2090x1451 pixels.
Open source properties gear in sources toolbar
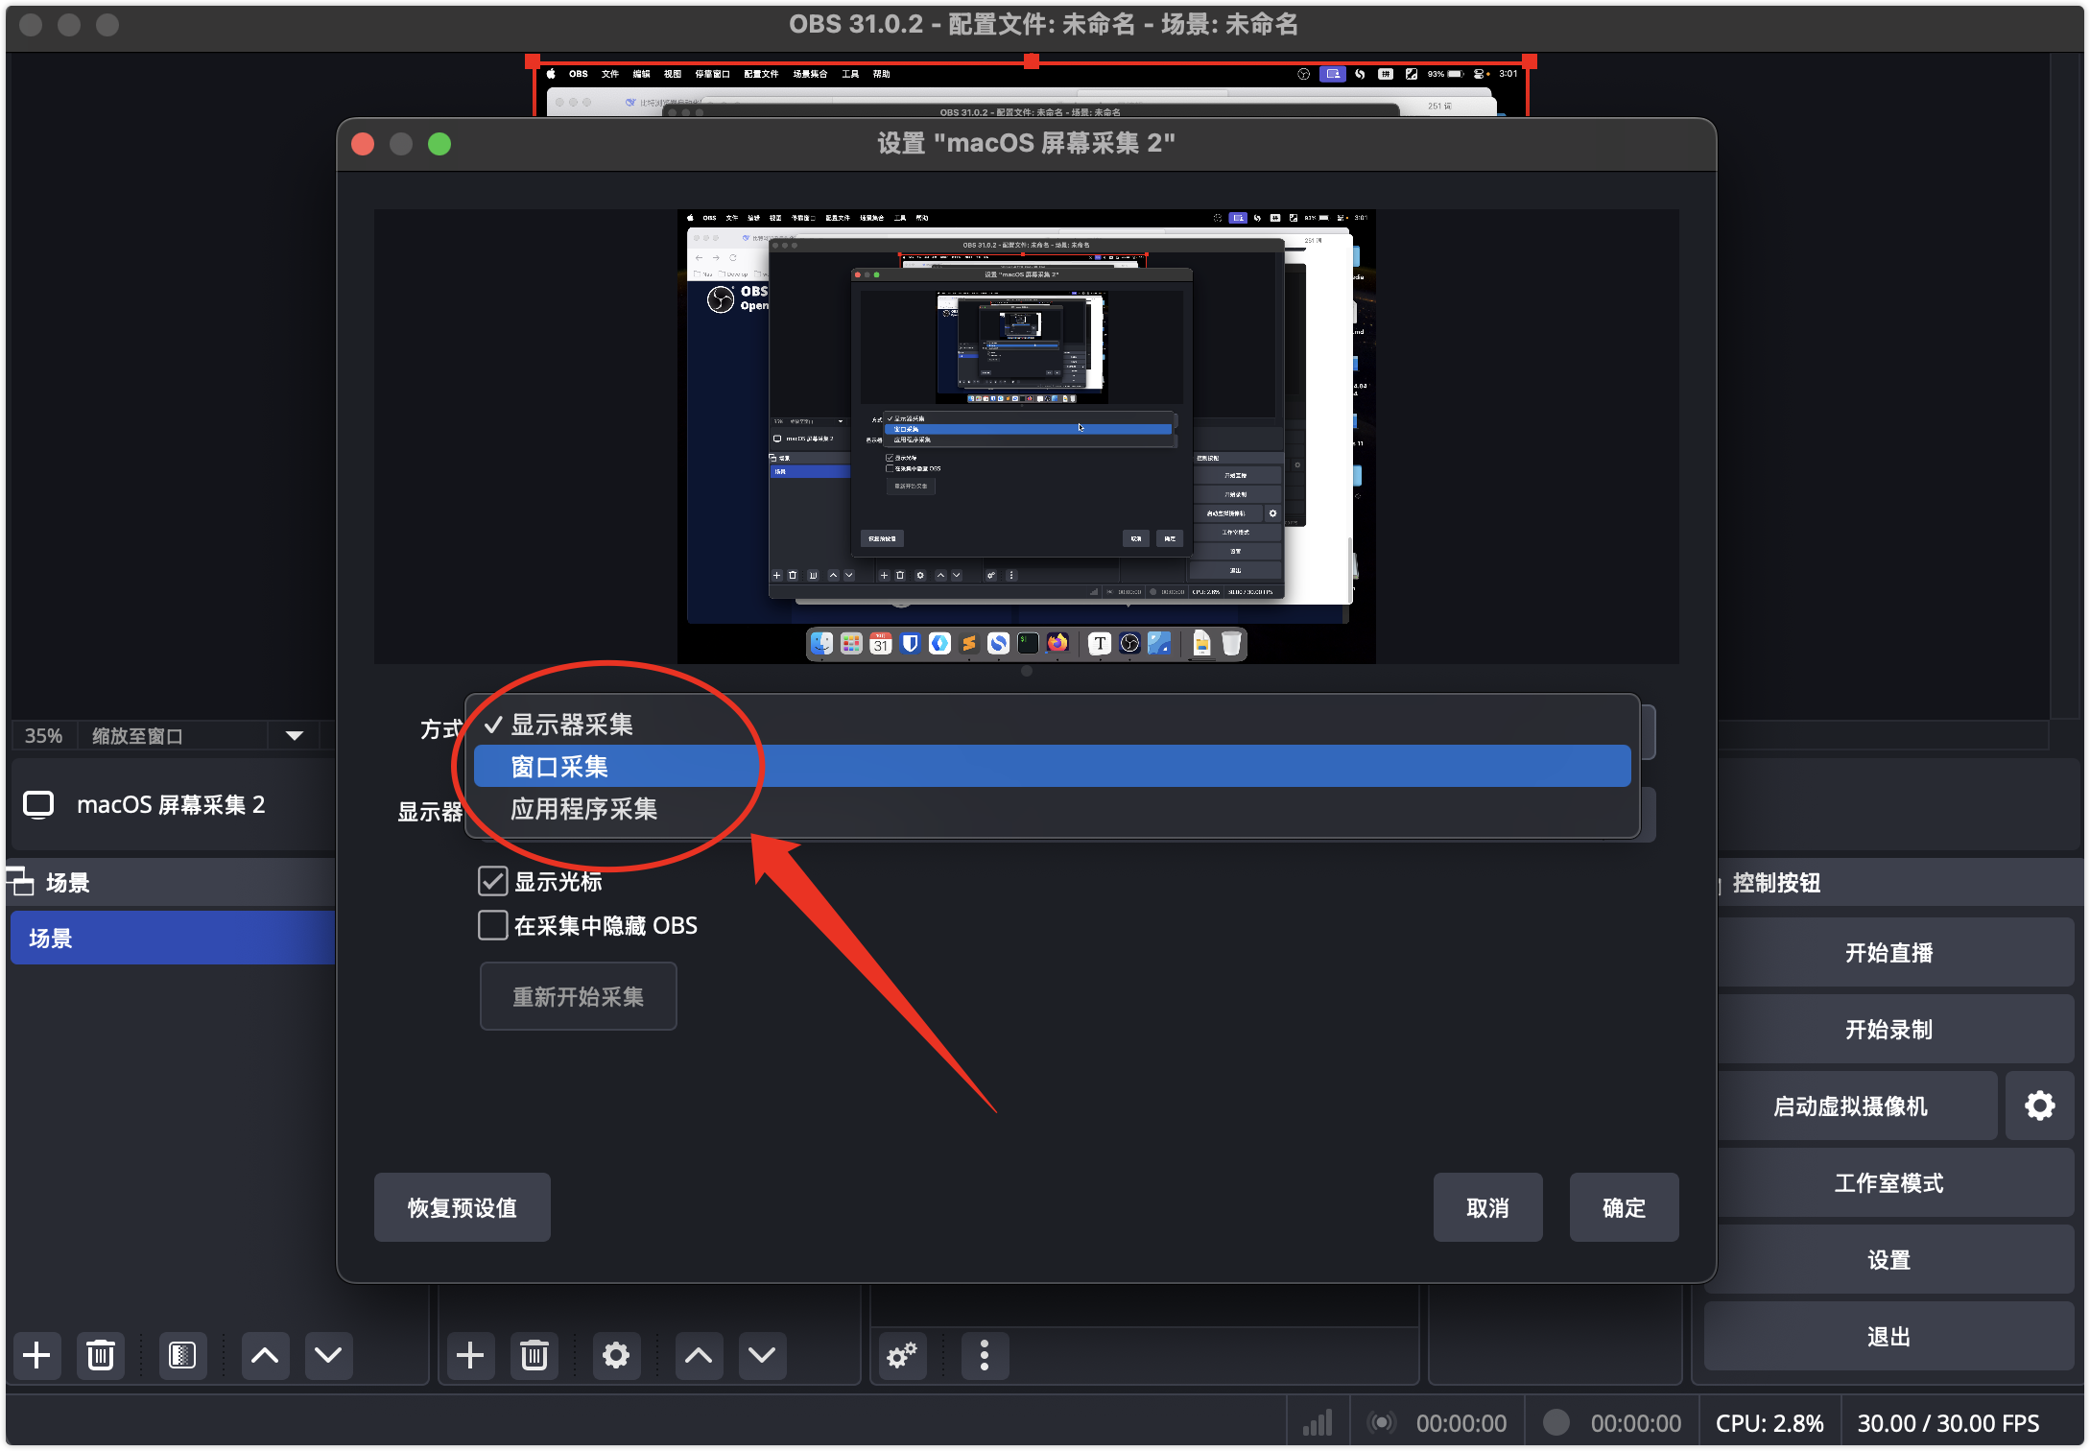tap(616, 1355)
